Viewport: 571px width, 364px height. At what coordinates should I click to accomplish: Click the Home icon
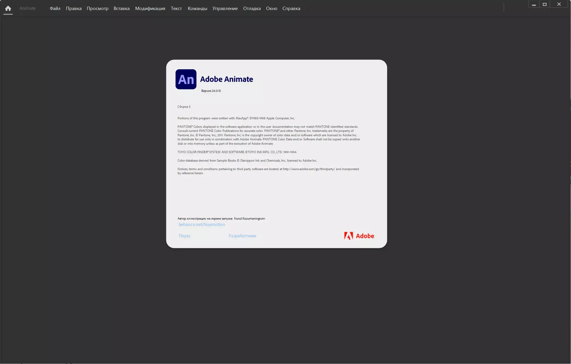[8, 8]
